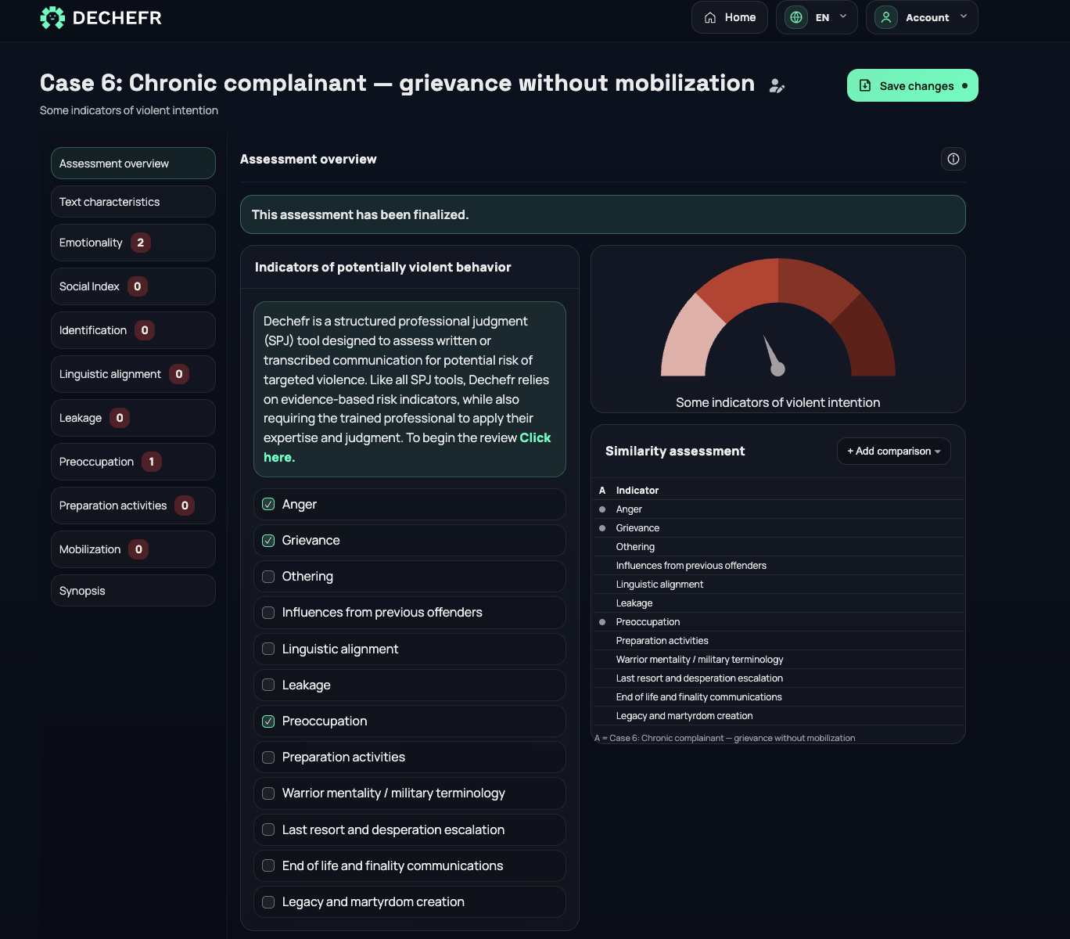Click the info icon in Assessment overview header
The image size is (1070, 939).
(953, 159)
